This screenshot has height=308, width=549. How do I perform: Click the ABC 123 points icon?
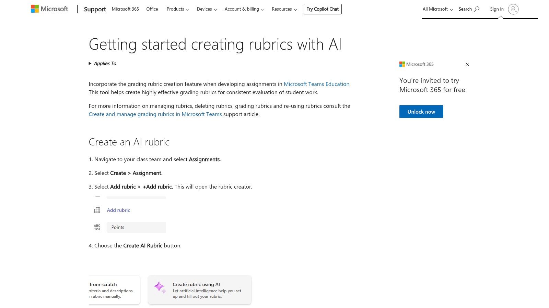tap(97, 227)
